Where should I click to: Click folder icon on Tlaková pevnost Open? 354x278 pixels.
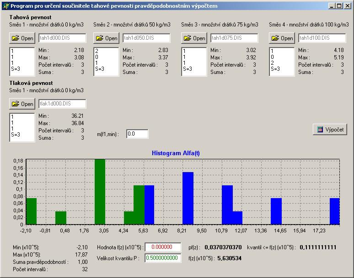16,104
